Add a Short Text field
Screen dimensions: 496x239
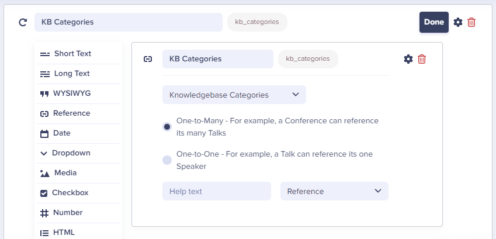pyautogui.click(x=78, y=54)
